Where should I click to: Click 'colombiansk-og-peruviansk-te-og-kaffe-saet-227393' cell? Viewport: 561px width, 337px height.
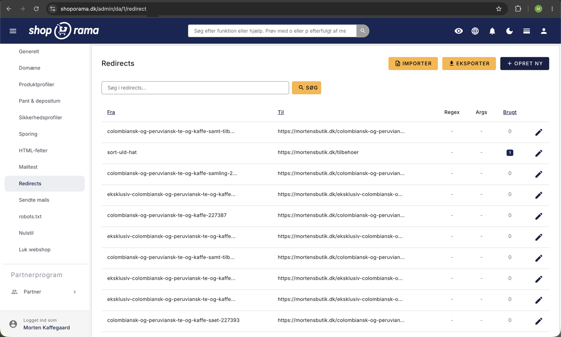pyautogui.click(x=173, y=320)
